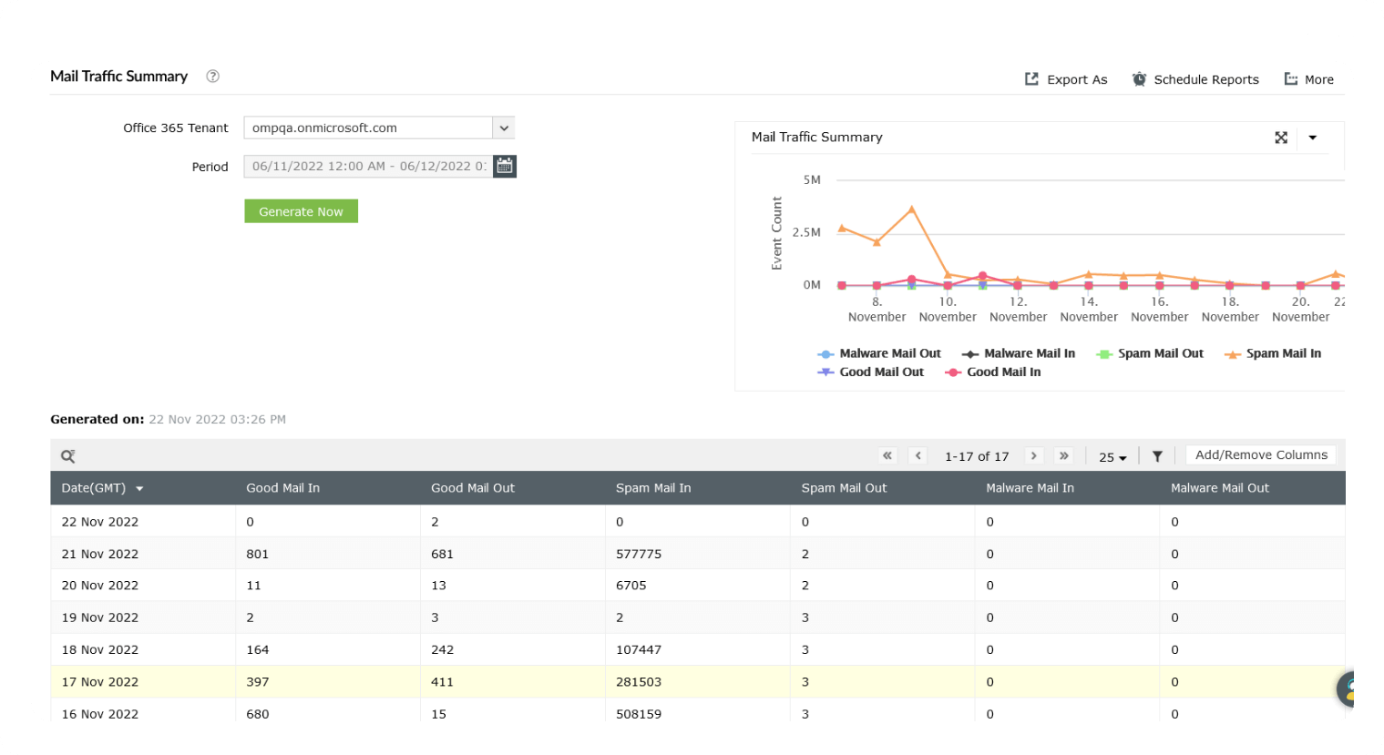Click the Schedule Reports bell icon
Viewport: 1384px width, 755px height.
[1138, 78]
